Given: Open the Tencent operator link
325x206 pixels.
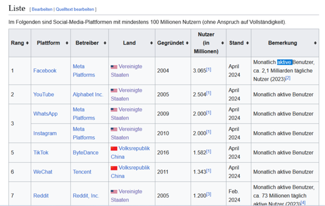Looking at the screenshot, I should point(82,172).
